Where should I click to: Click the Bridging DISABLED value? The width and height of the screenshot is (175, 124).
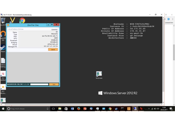point(54,42)
